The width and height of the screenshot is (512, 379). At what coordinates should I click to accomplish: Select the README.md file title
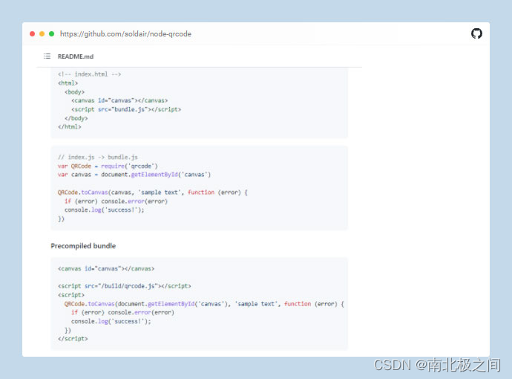pyautogui.click(x=76, y=56)
